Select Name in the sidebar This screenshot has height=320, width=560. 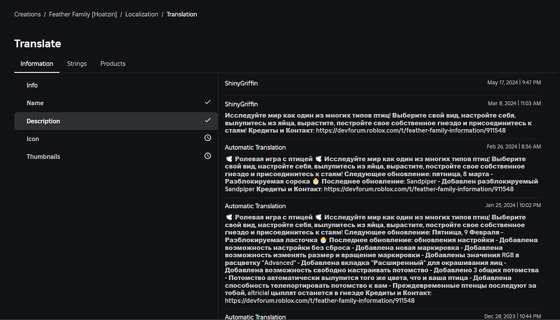(x=35, y=103)
